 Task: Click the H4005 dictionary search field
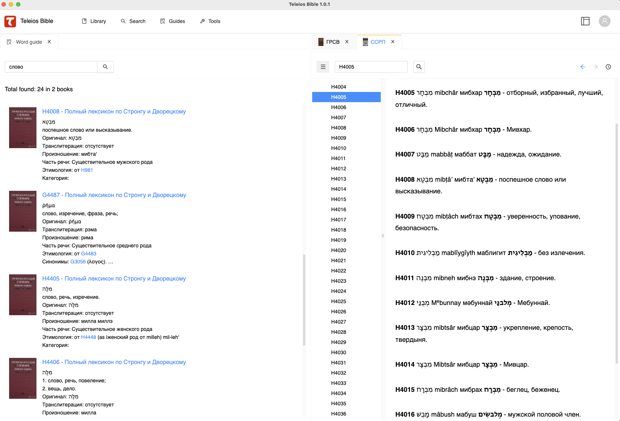pyautogui.click(x=371, y=67)
